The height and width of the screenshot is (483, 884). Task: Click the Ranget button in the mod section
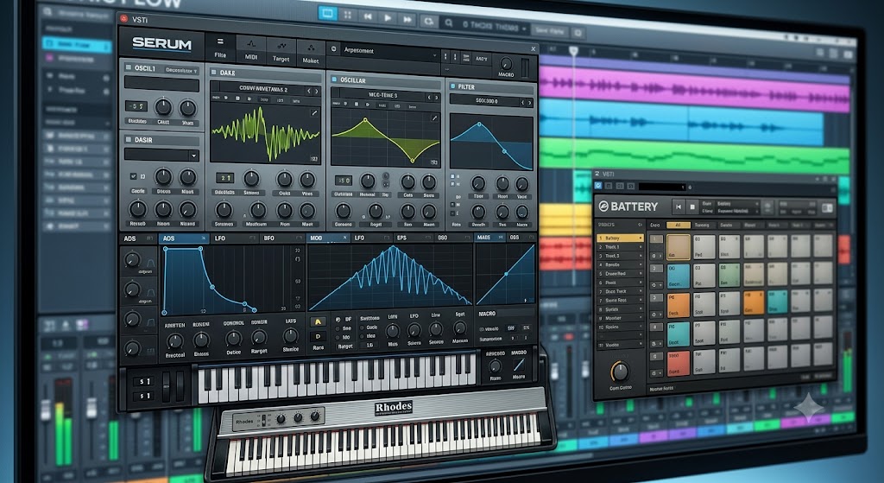point(345,346)
